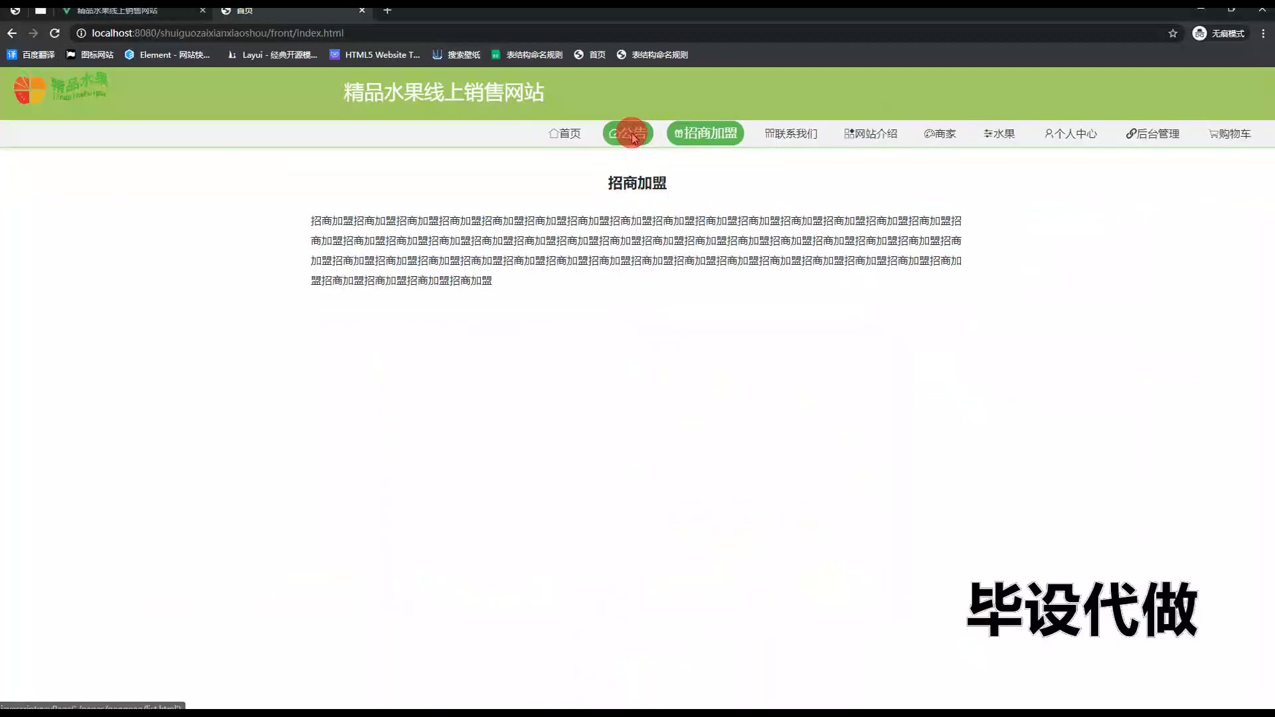1275x717 pixels.
Task: Open the Layui bookmark
Action: (272, 55)
